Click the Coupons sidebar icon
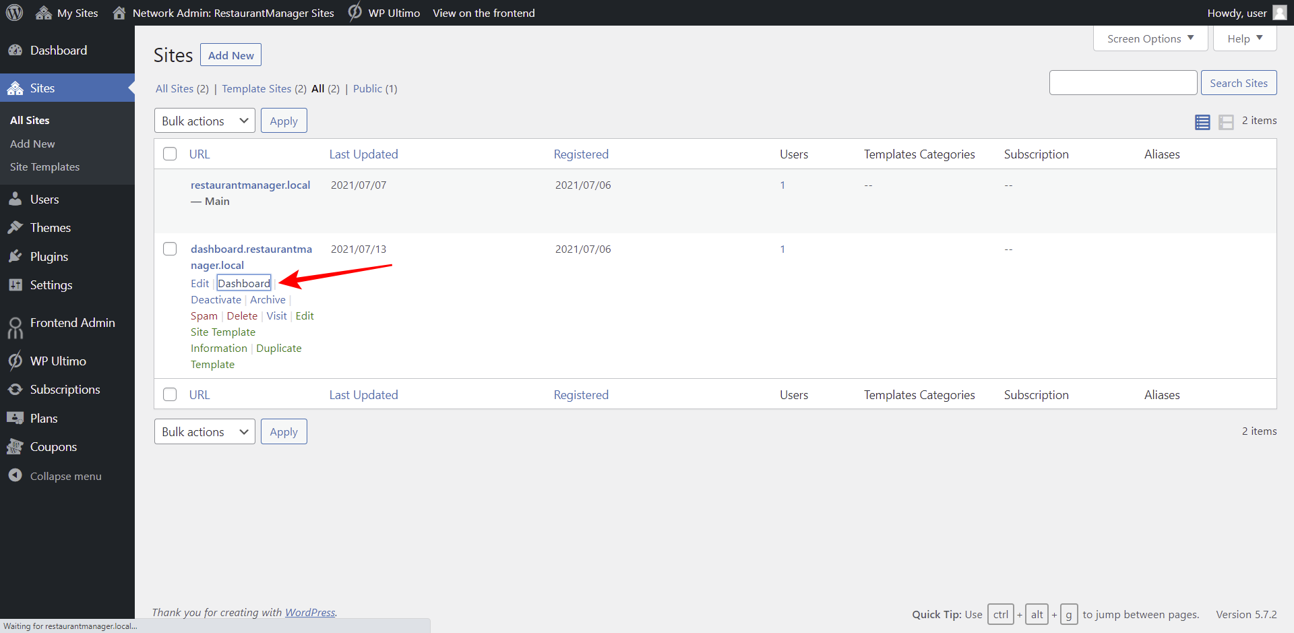The width and height of the screenshot is (1294, 633). (16, 446)
